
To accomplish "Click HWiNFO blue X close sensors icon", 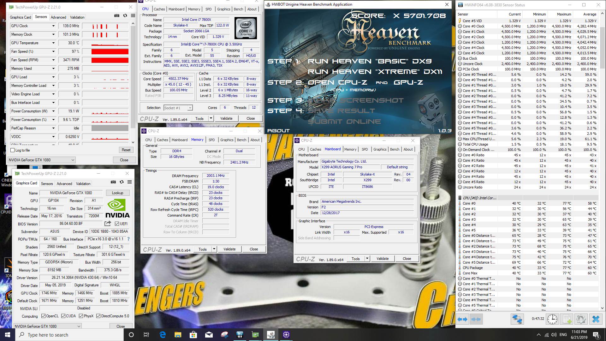I will pos(596,319).
